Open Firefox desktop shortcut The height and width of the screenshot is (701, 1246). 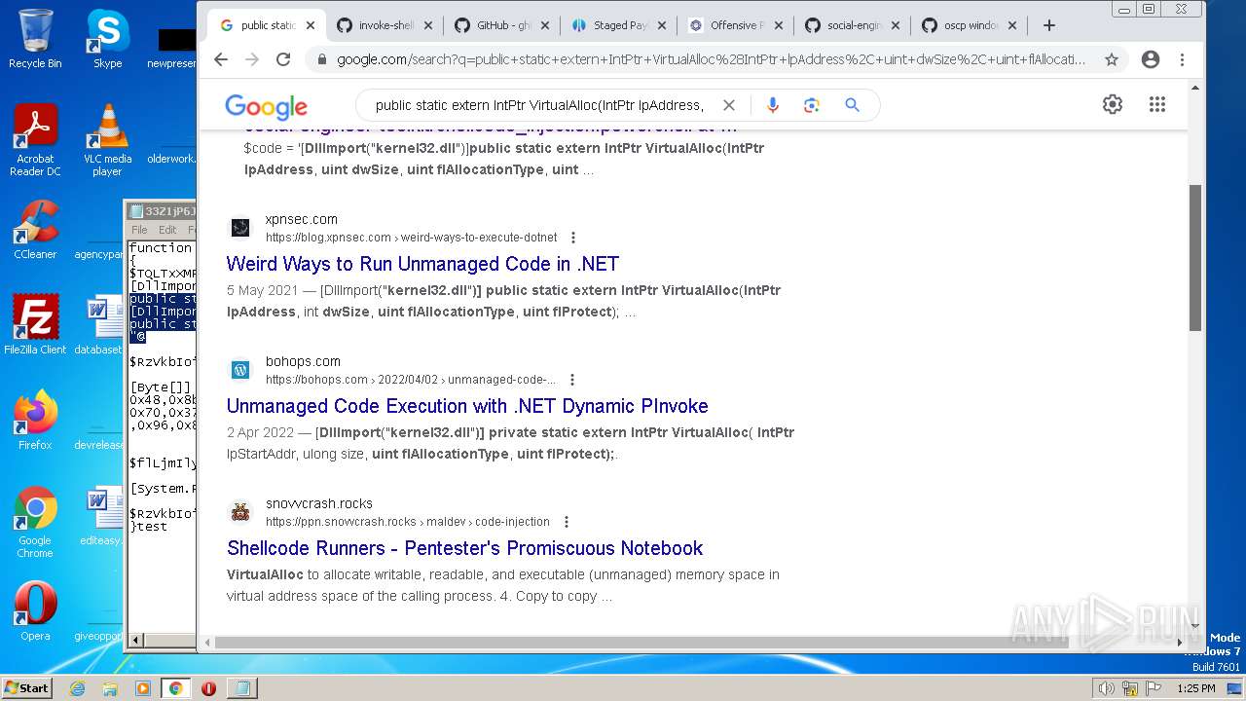(x=35, y=421)
